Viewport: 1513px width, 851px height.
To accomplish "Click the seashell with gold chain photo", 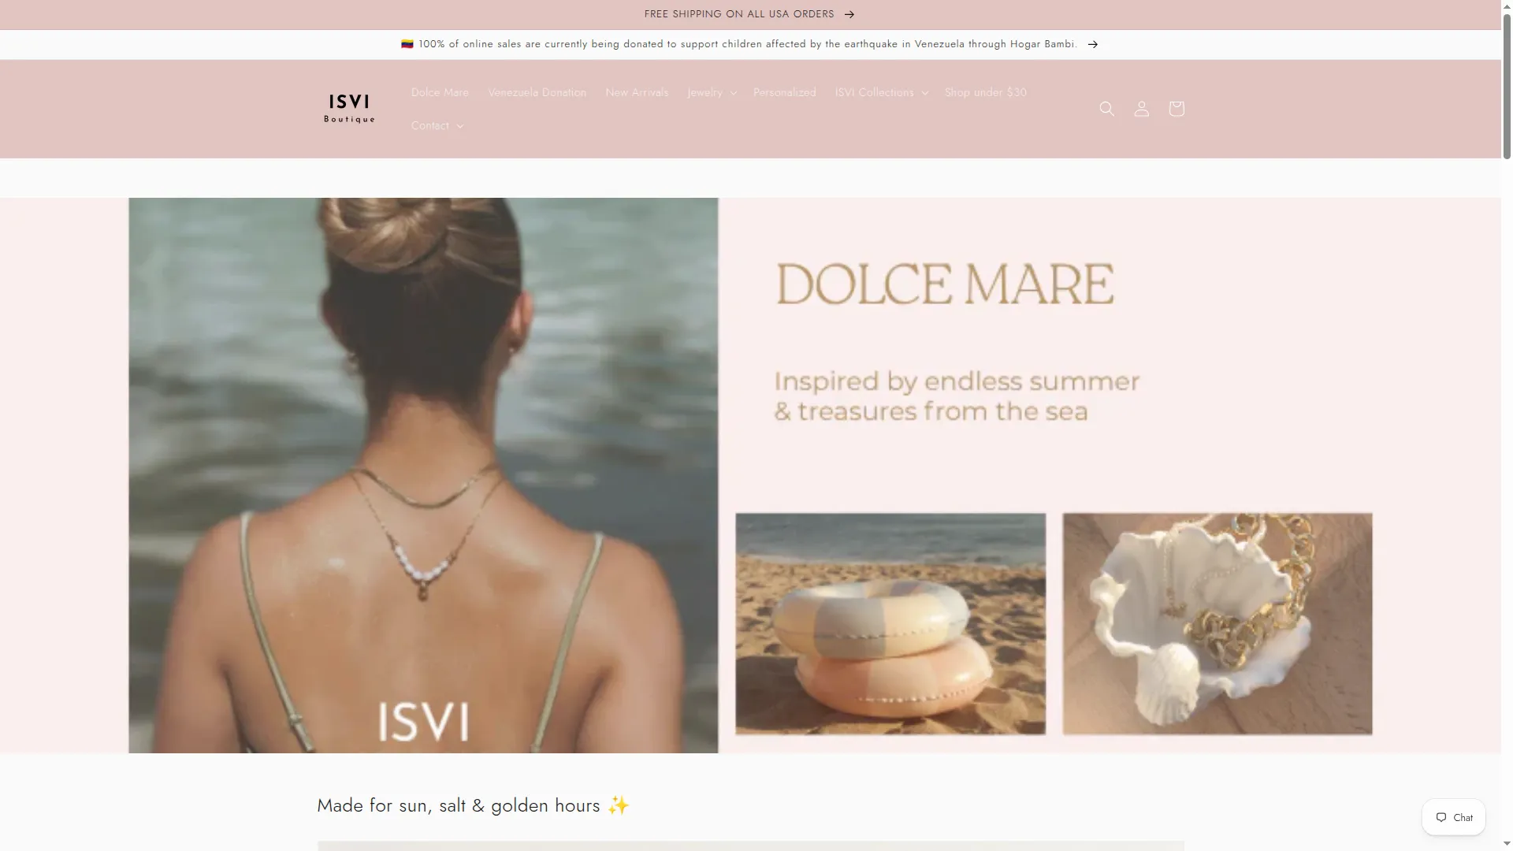I will (x=1217, y=624).
